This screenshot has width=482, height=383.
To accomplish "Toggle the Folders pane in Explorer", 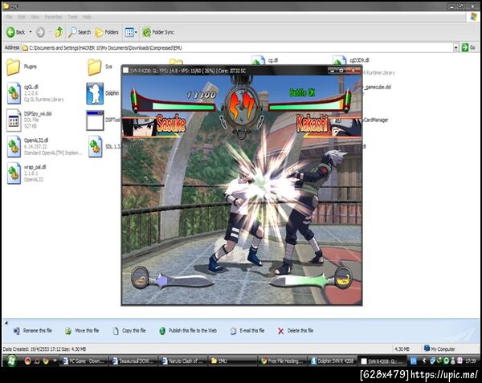I will point(107,32).
